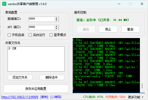This screenshot has width=148, height=100.
Task: Close the wenbo client window
Action: 142,4
